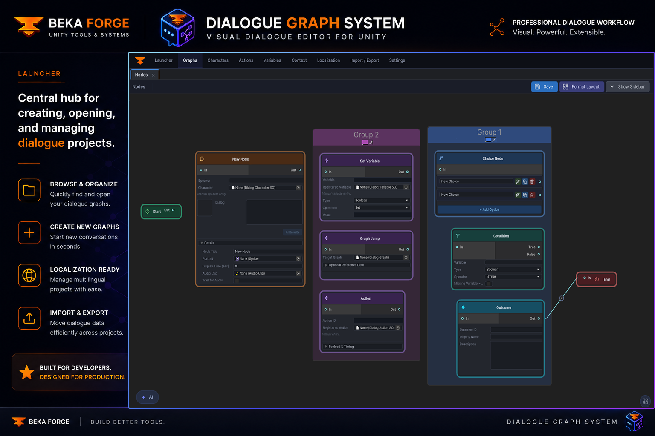This screenshot has height=436, width=655.
Task: Click the branch icon on Choice Node
Action: tap(441, 158)
